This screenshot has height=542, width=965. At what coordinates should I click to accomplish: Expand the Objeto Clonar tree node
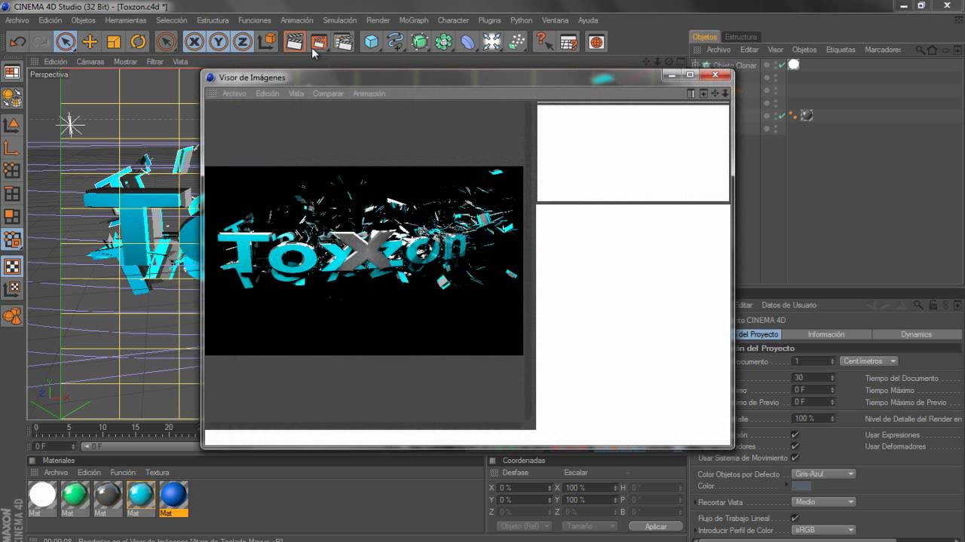click(695, 65)
